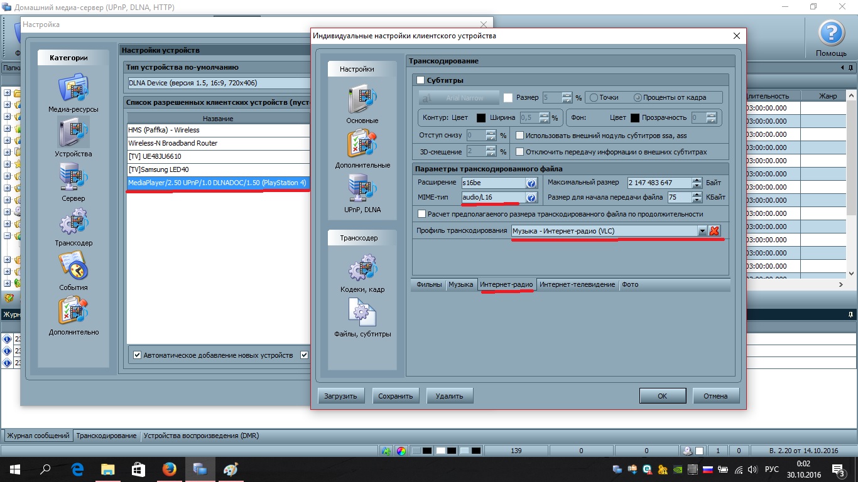Click the Сохранить button
Viewport: 858px width, 482px height.
tap(396, 396)
